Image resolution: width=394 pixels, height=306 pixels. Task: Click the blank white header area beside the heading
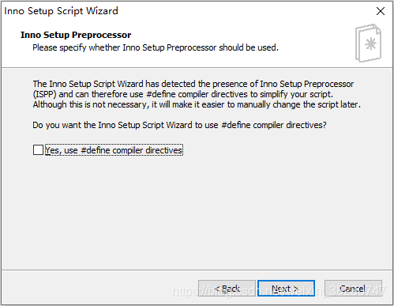tap(237, 34)
